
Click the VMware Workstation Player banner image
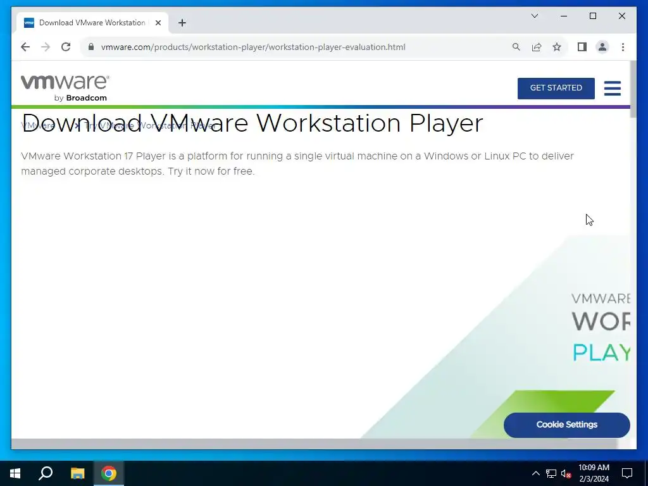pyautogui.click(x=496, y=337)
